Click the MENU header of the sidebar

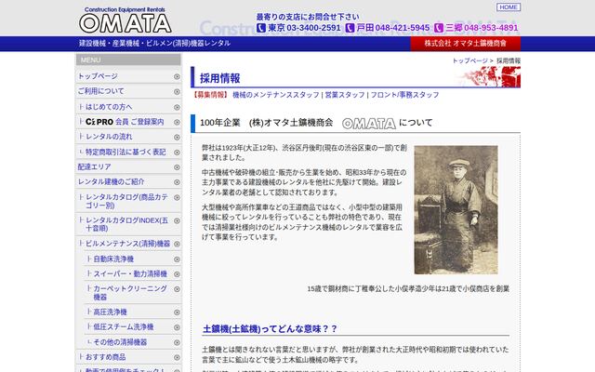(128, 60)
